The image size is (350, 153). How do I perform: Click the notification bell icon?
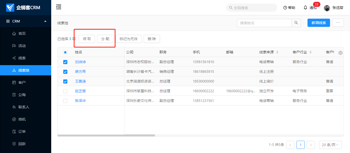coord(305,8)
